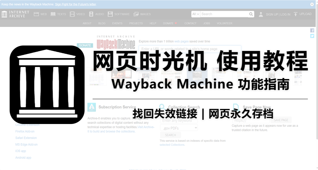Open the Android app link
The height and width of the screenshot is (170, 318).
tap(23, 157)
